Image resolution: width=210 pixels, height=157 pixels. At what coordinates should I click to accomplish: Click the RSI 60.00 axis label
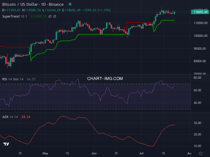(x=197, y=90)
